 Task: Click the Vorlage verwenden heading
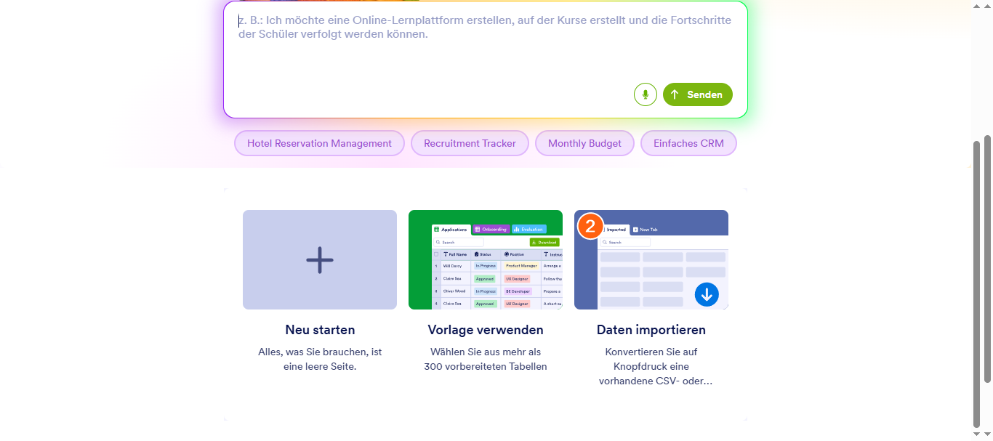coord(486,330)
